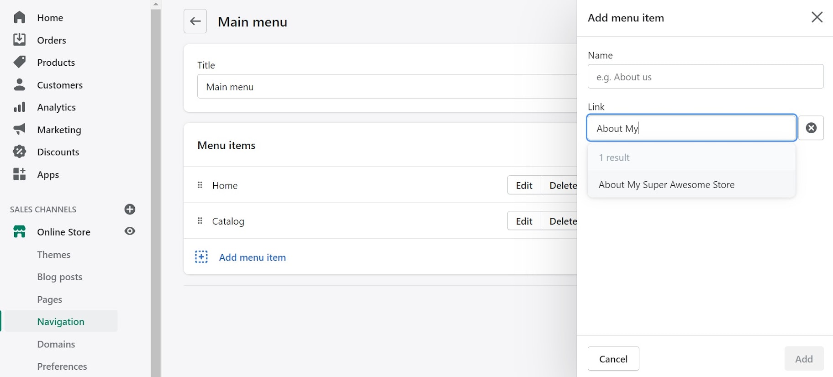
Task: Open Themes in Online Store submenu
Action: pyautogui.click(x=54, y=255)
